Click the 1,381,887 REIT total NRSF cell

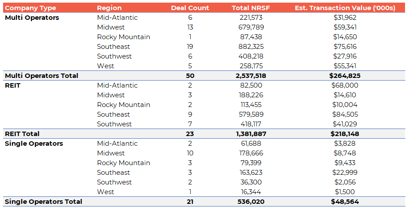[249, 134]
